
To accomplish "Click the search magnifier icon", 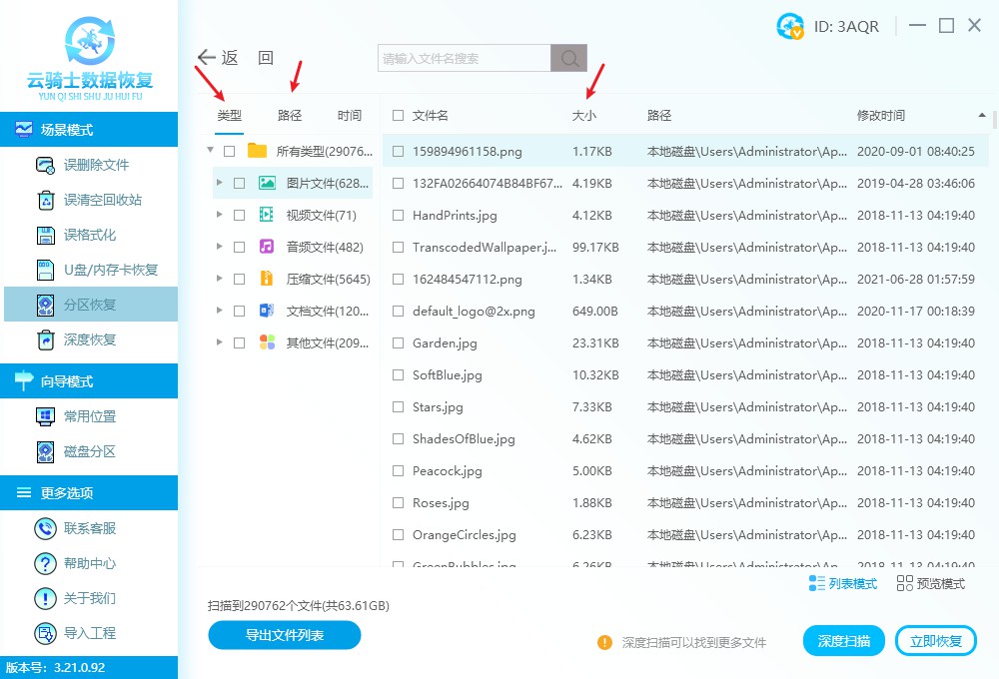I will tap(567, 58).
